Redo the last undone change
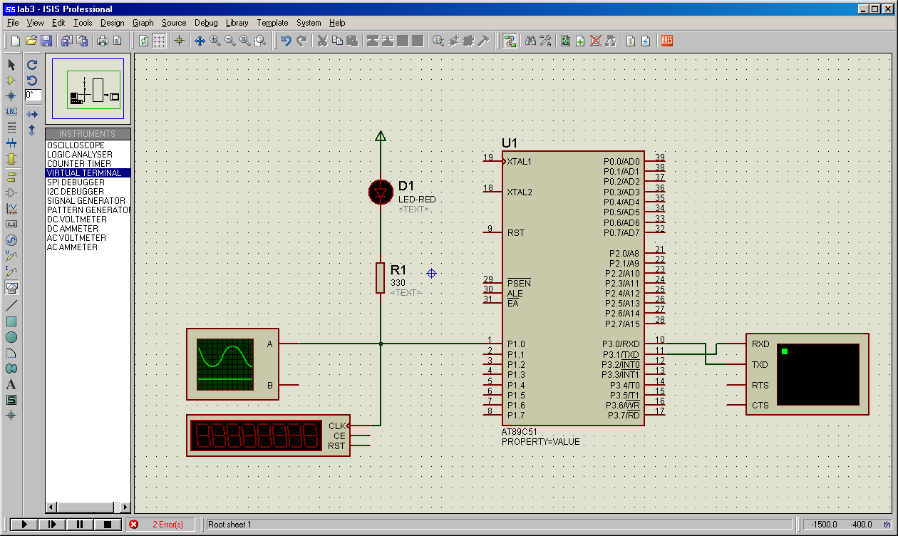This screenshot has height=536, width=898. [x=301, y=41]
